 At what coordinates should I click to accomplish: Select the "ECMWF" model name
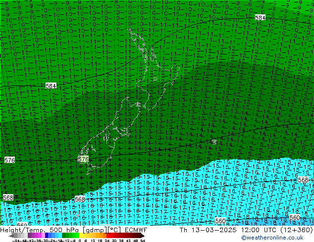point(136,230)
